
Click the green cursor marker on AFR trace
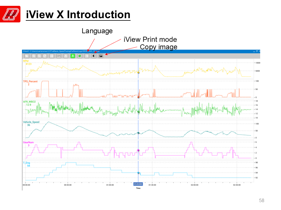(x=138, y=112)
